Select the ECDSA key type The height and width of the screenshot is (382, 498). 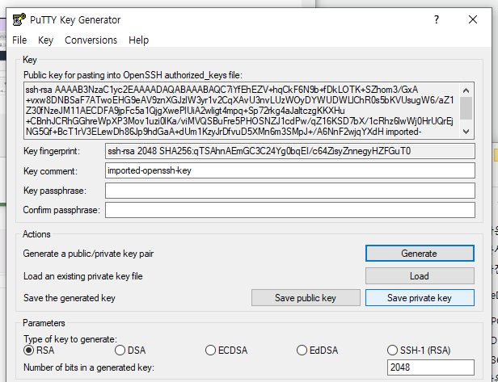pyautogui.click(x=226, y=351)
